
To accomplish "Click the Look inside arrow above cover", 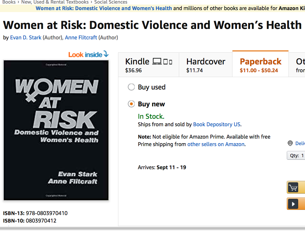I will point(106,54).
